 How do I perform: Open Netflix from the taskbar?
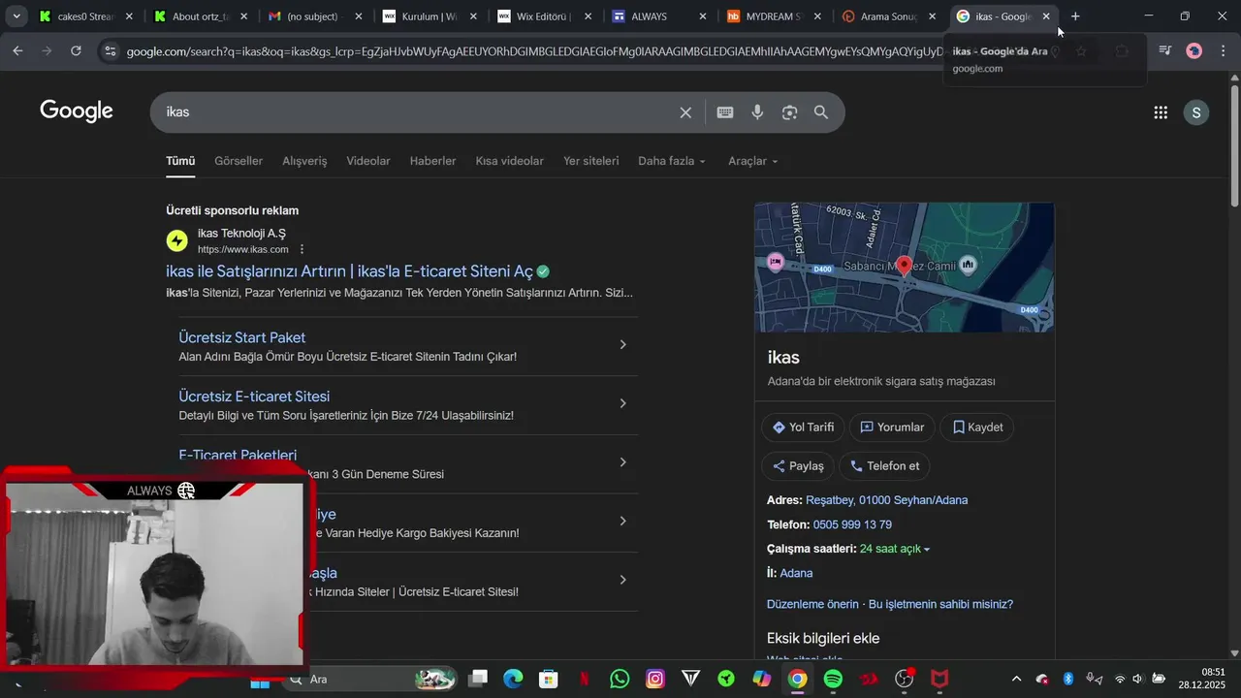[x=585, y=679]
